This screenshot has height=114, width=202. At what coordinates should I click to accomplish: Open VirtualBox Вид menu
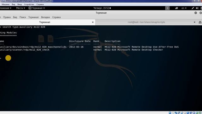pos(13,4)
